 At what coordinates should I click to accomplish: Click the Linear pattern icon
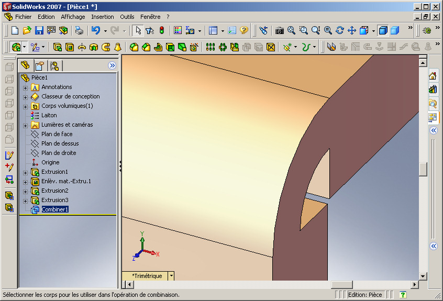211,47
